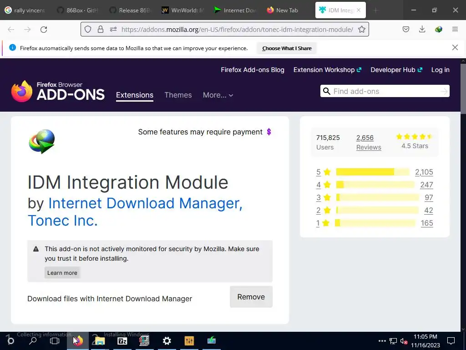Open File Explorer from the taskbar
The height and width of the screenshot is (350, 466).
click(x=100, y=341)
